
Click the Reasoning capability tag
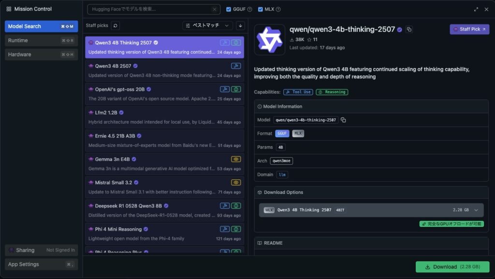(x=332, y=92)
